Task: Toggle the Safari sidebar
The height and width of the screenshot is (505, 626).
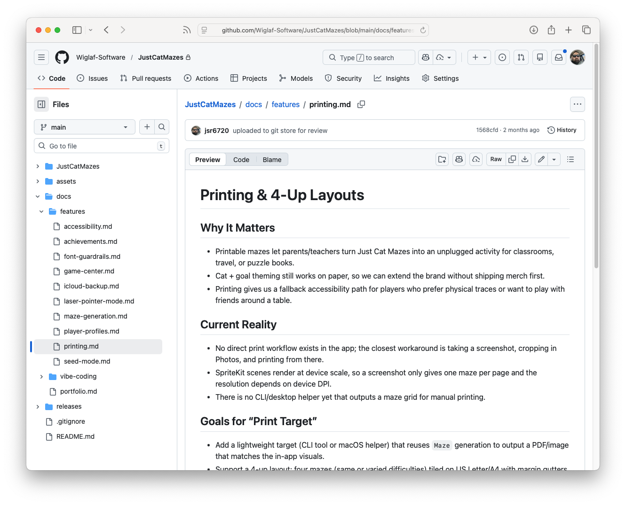Action: pos(77,30)
